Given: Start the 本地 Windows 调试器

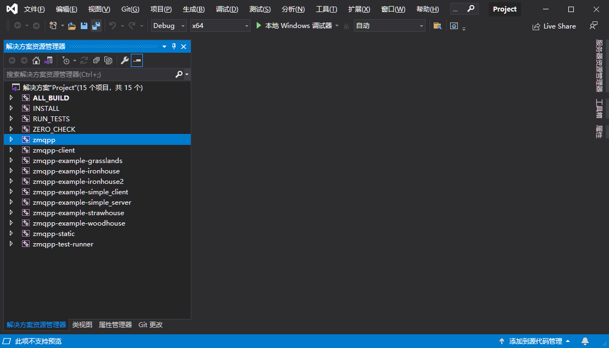Looking at the screenshot, I should tap(294, 26).
